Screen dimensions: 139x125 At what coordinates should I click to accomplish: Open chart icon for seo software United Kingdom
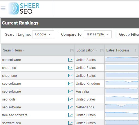point(70,84)
